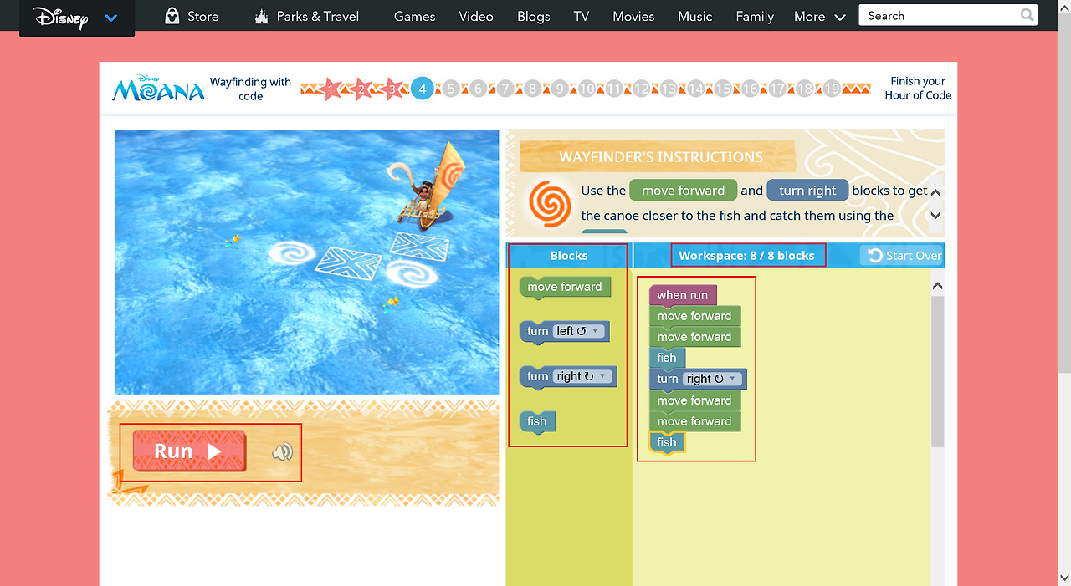Click the workspace scroll up arrow

937,286
